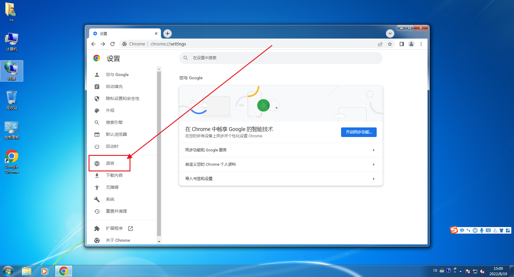Click the Chrome taskbar button

click(x=63, y=271)
